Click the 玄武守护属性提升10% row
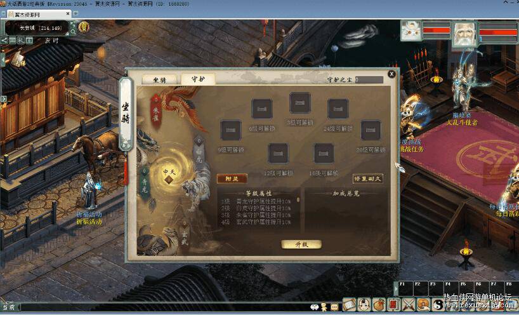The image size is (519, 315). (256, 222)
